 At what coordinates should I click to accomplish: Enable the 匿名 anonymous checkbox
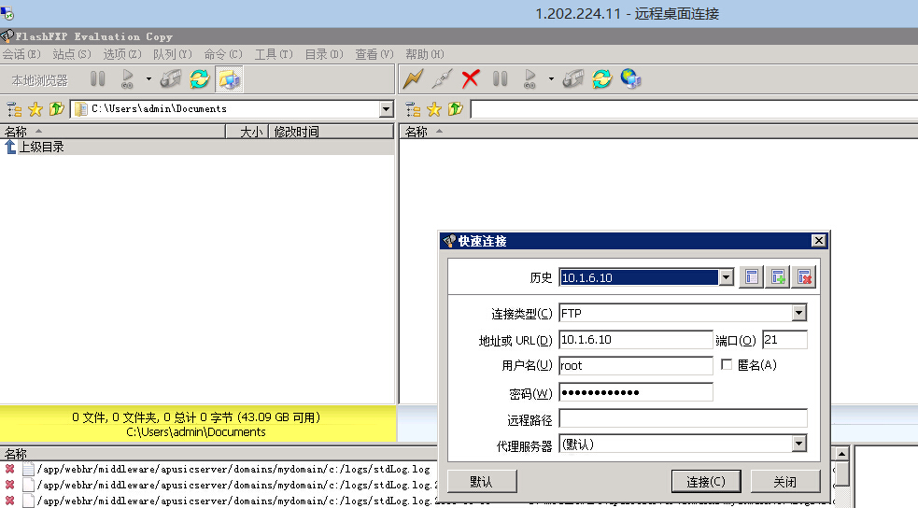pos(727,364)
